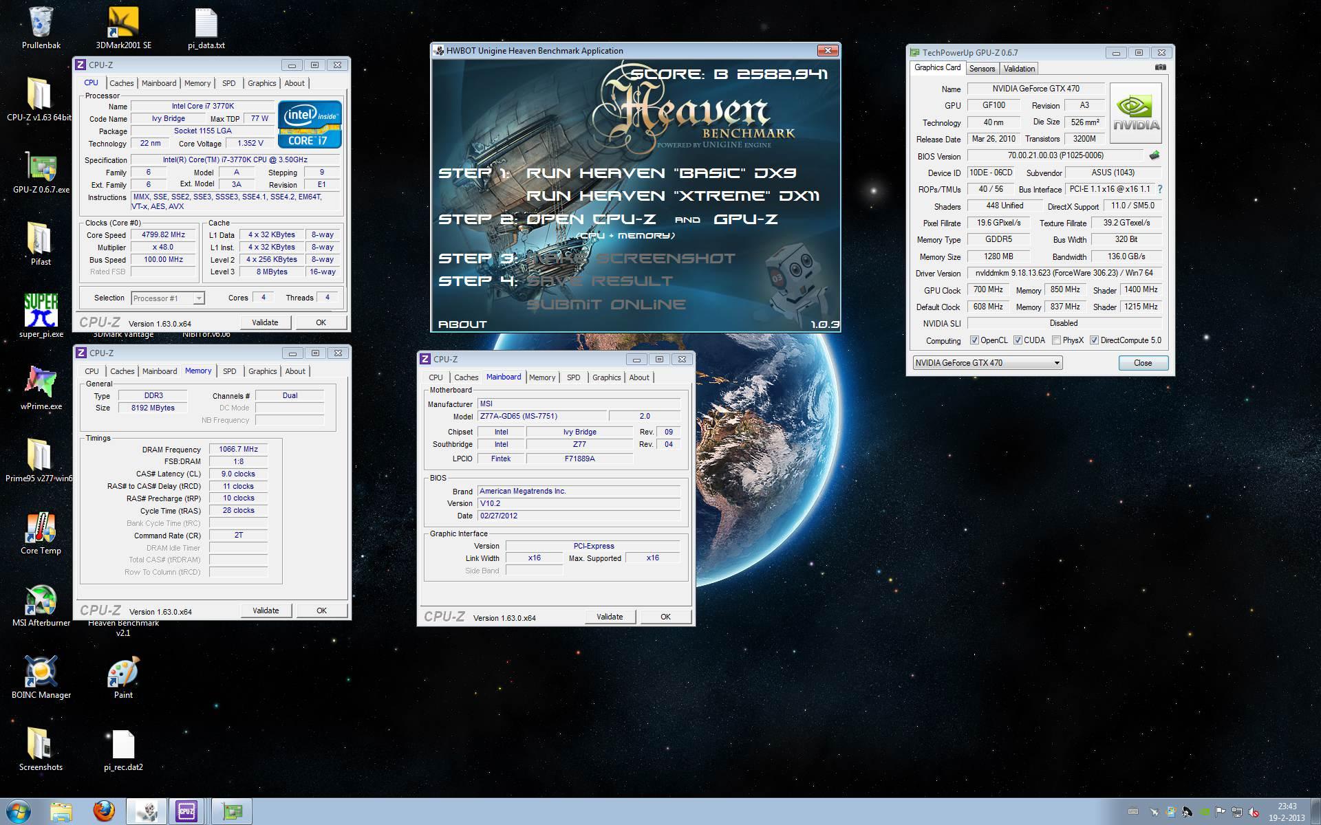Click the Bus Interface question mark icon
This screenshot has height=825, width=1321.
(1159, 189)
